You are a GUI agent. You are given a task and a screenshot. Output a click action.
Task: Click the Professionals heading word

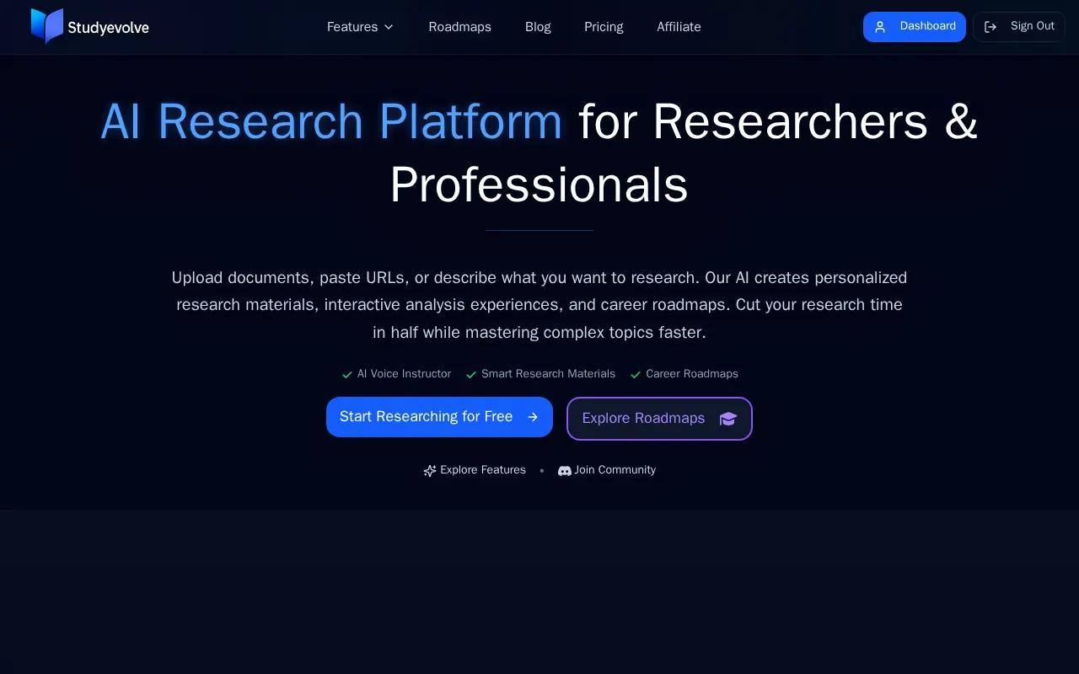pos(539,185)
